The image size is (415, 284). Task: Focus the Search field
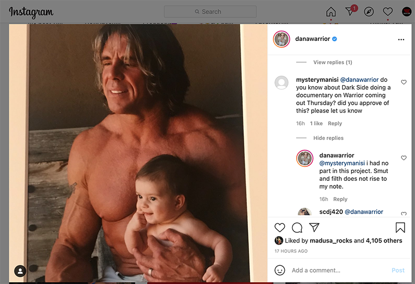point(210,11)
